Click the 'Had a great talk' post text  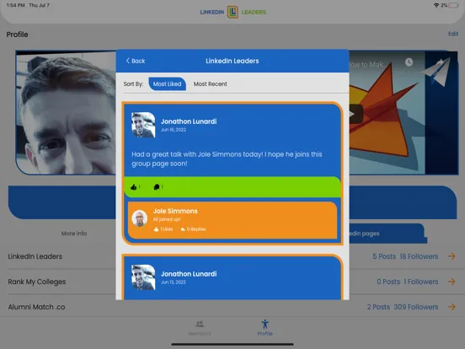tap(227, 158)
